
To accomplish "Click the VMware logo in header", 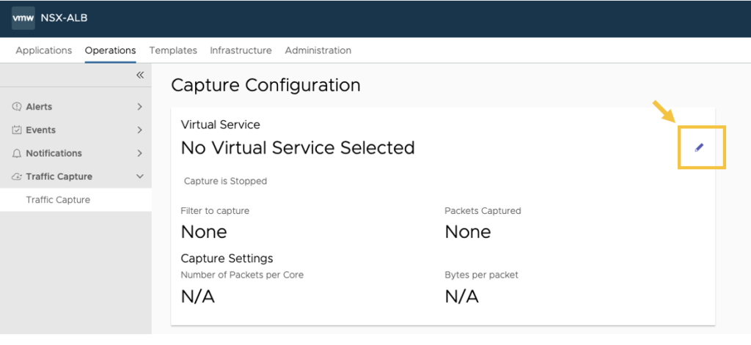I will tap(23, 18).
